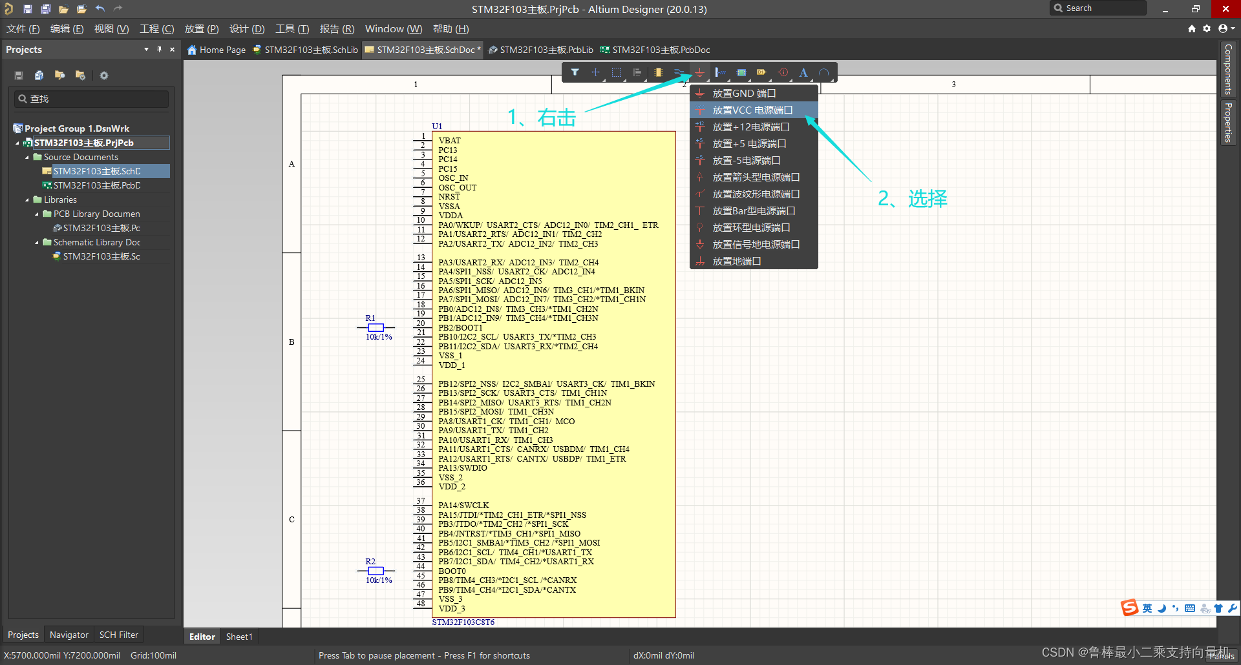Screen dimensions: 1241x665
Task: Open the Projects panel dropdown arrow
Action: 146,49
